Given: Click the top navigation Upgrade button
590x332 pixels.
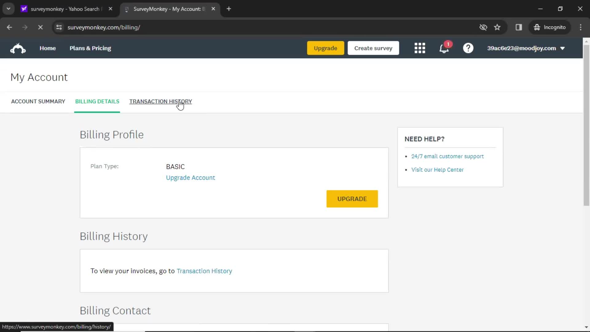Looking at the screenshot, I should [326, 48].
